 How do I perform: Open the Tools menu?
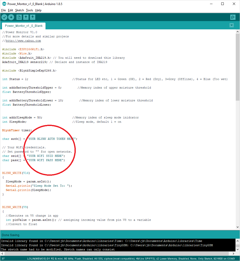coord(29,10)
